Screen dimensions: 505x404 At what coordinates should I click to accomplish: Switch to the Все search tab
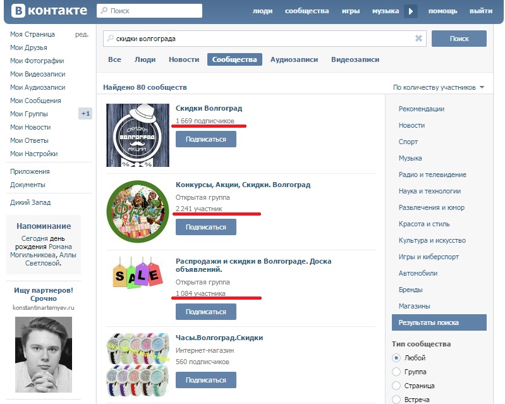point(114,59)
